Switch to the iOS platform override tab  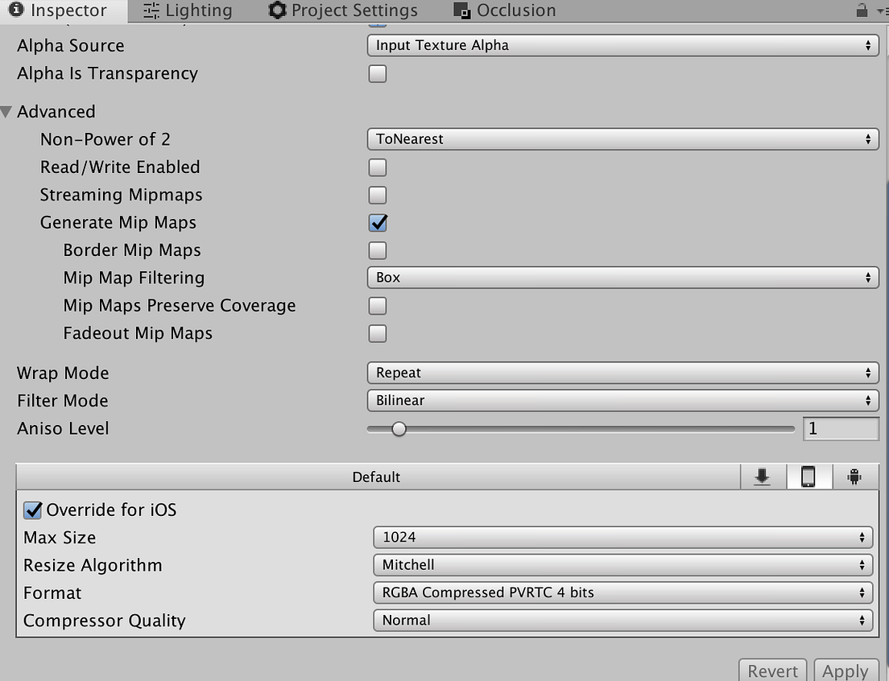click(808, 477)
